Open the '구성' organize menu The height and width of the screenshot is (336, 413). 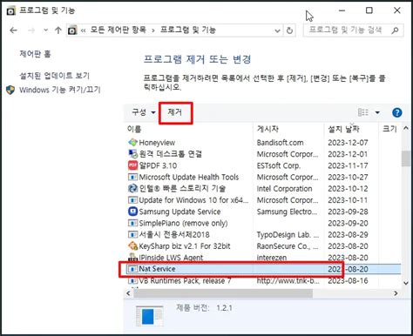(x=144, y=112)
